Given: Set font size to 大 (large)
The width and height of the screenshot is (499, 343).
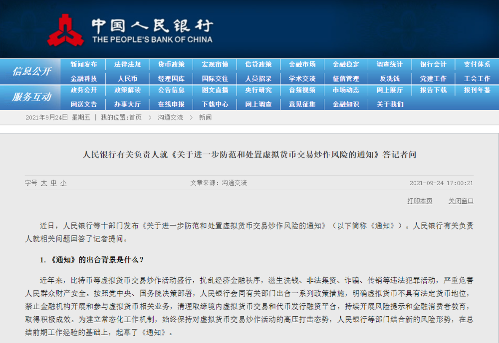Looking at the screenshot, I should click(44, 183).
